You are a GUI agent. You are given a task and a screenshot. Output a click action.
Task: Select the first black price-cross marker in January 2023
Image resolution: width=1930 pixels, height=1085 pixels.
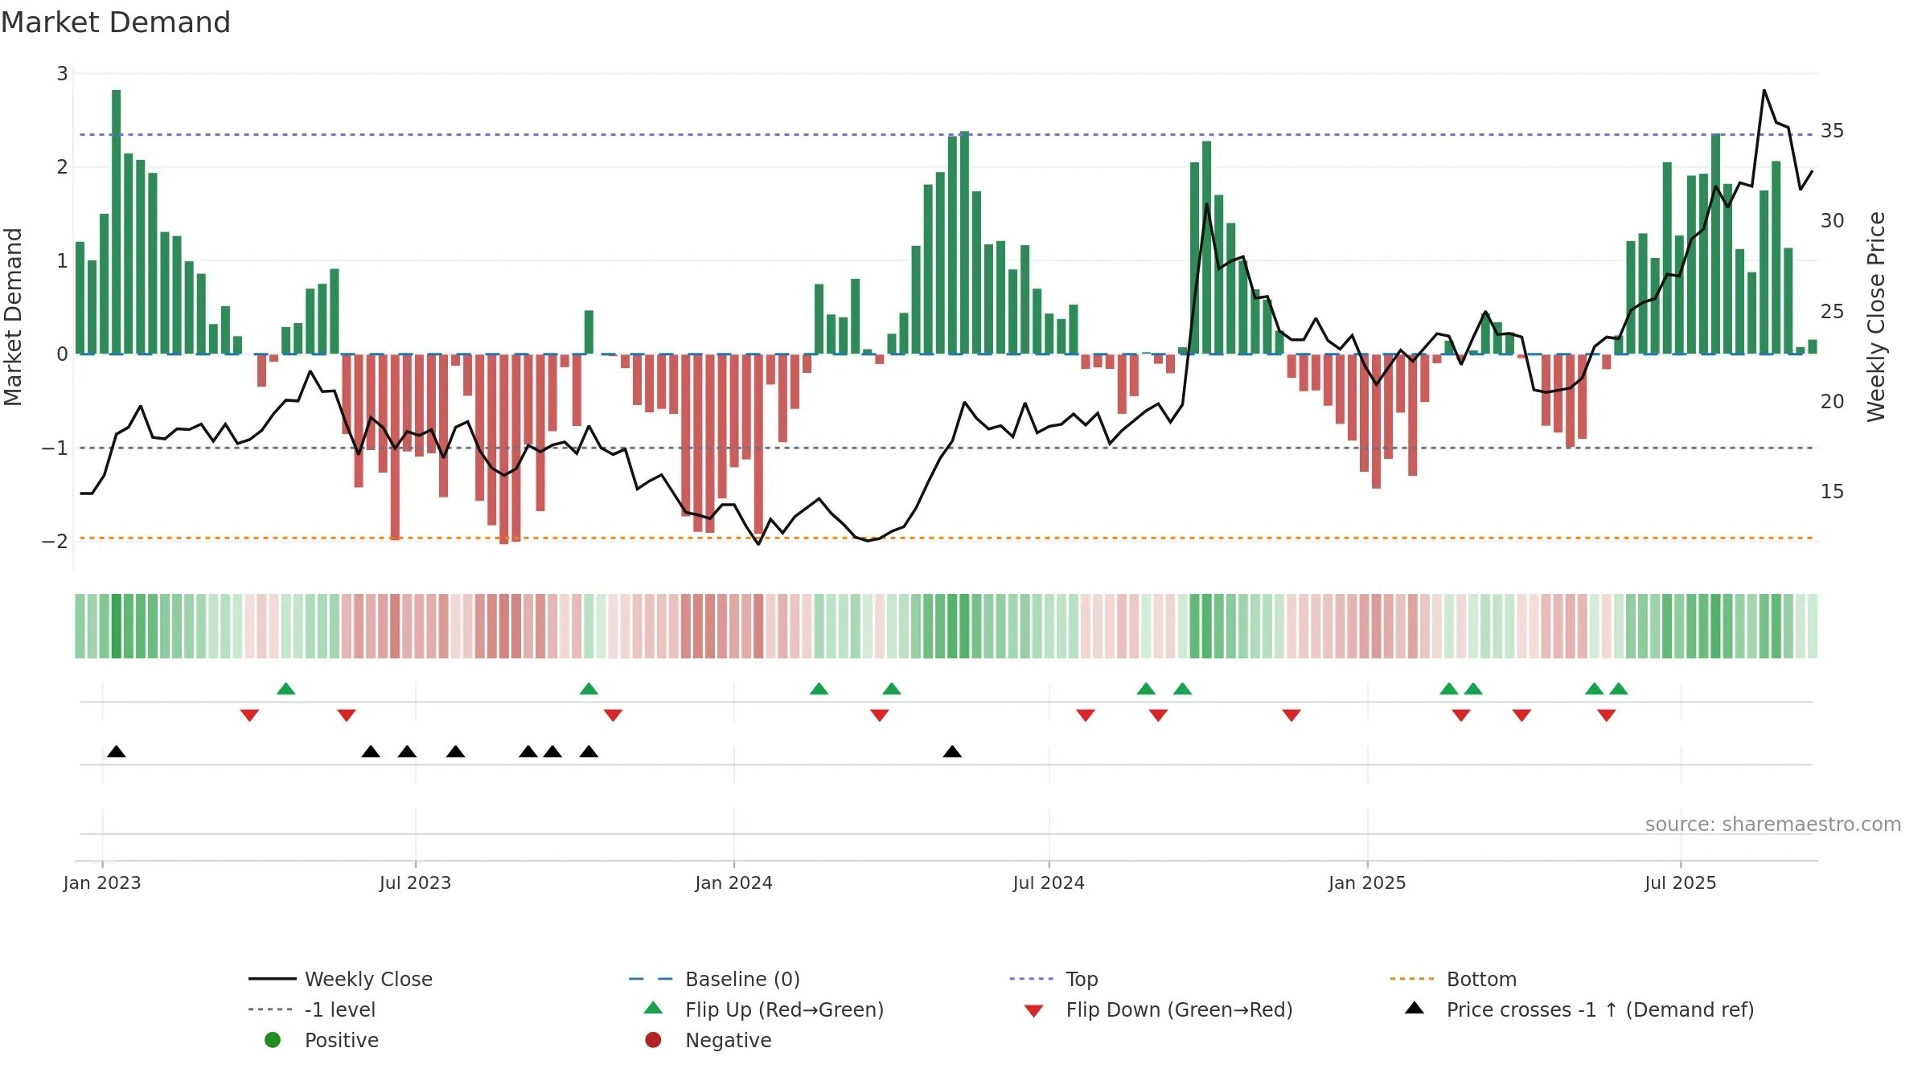click(117, 751)
